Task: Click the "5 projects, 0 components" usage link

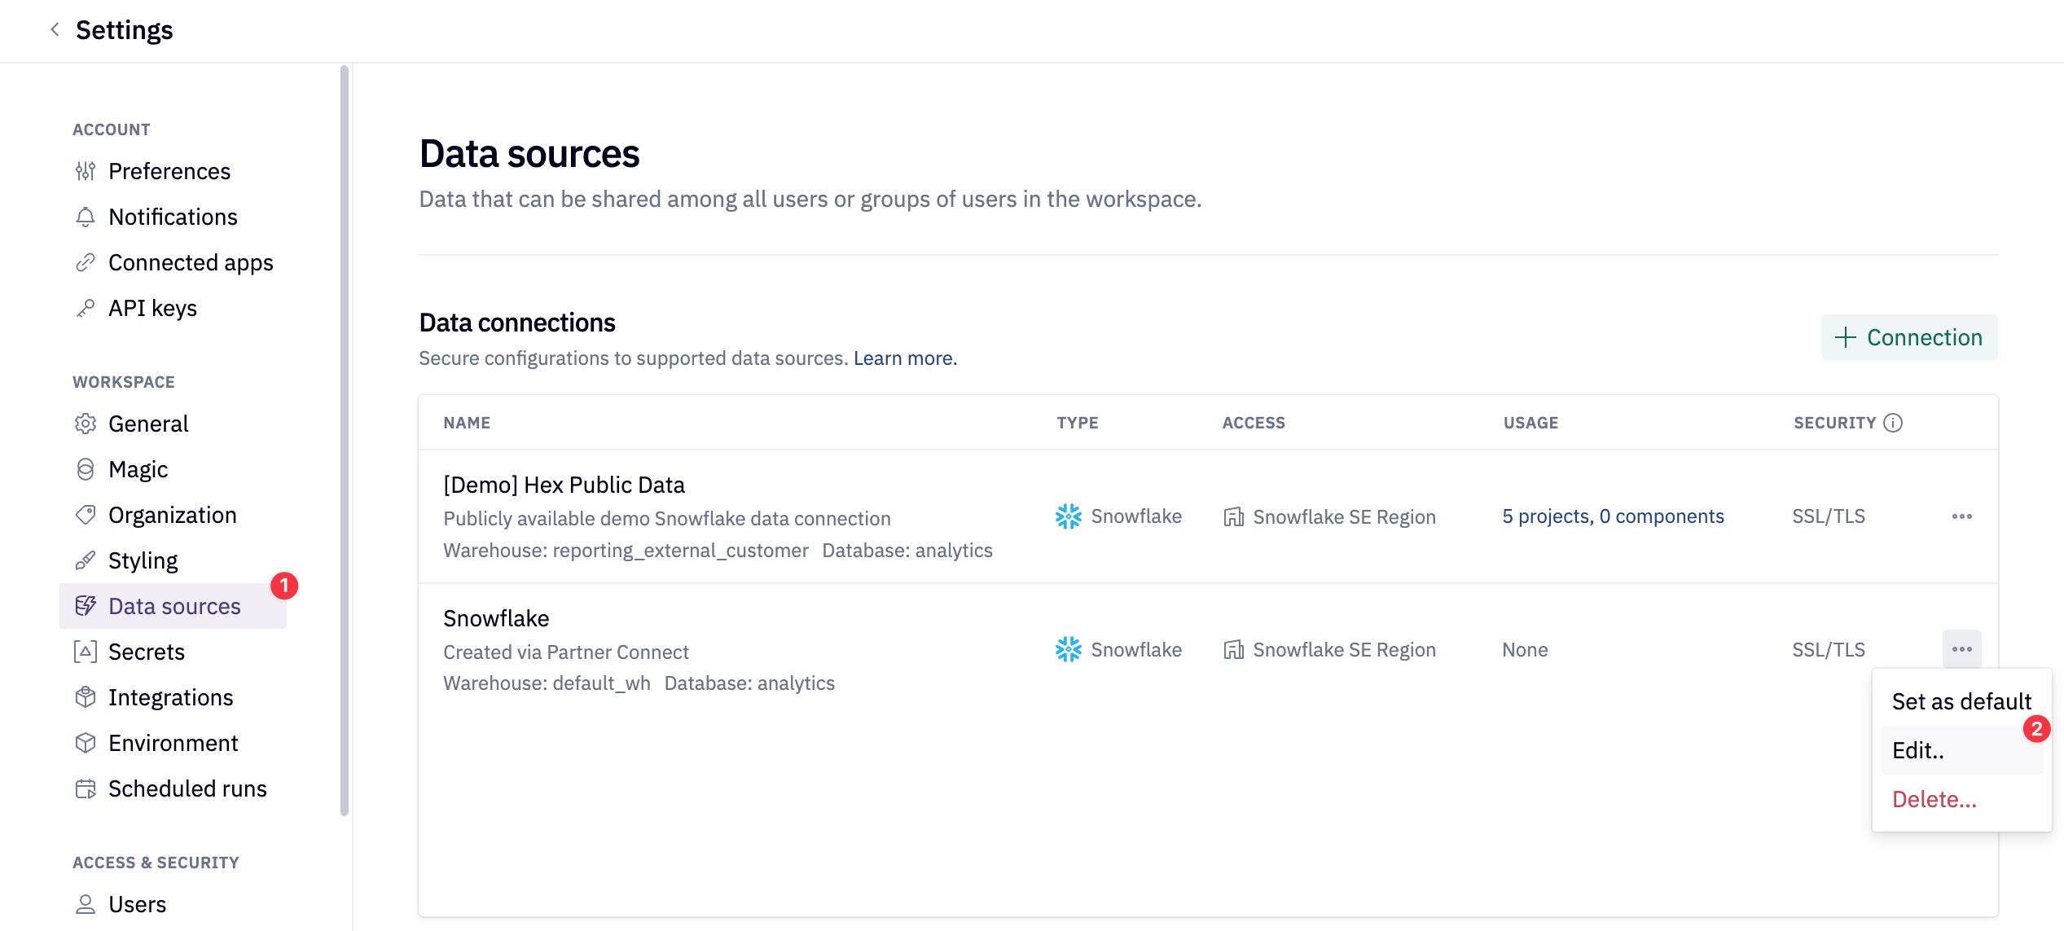Action: pyautogui.click(x=1613, y=516)
